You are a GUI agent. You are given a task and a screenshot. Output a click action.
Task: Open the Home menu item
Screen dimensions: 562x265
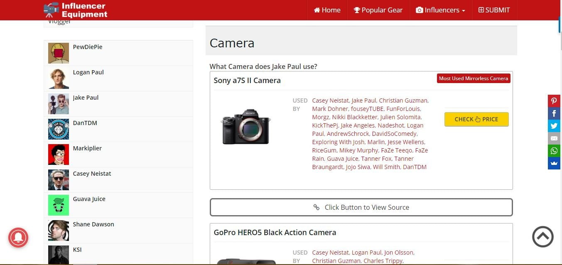click(327, 10)
